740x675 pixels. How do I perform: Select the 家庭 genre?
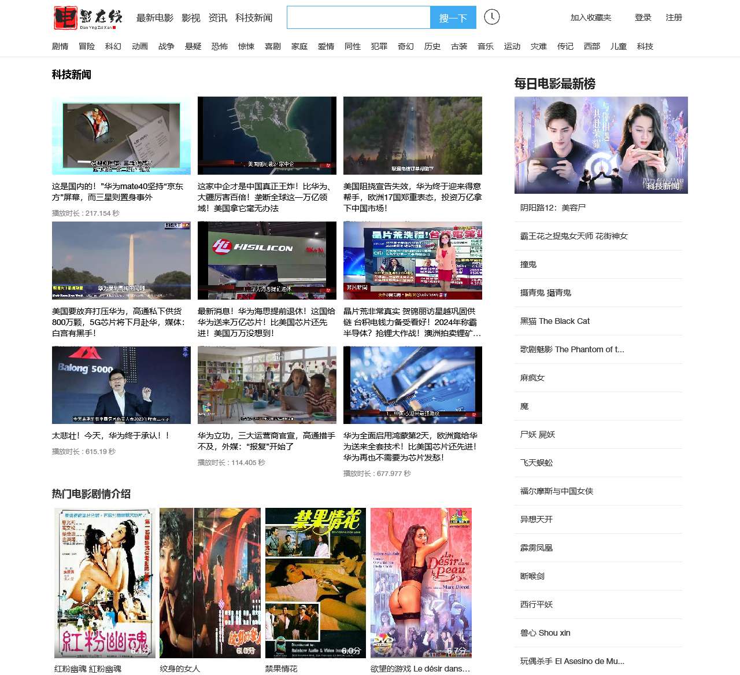(x=299, y=46)
